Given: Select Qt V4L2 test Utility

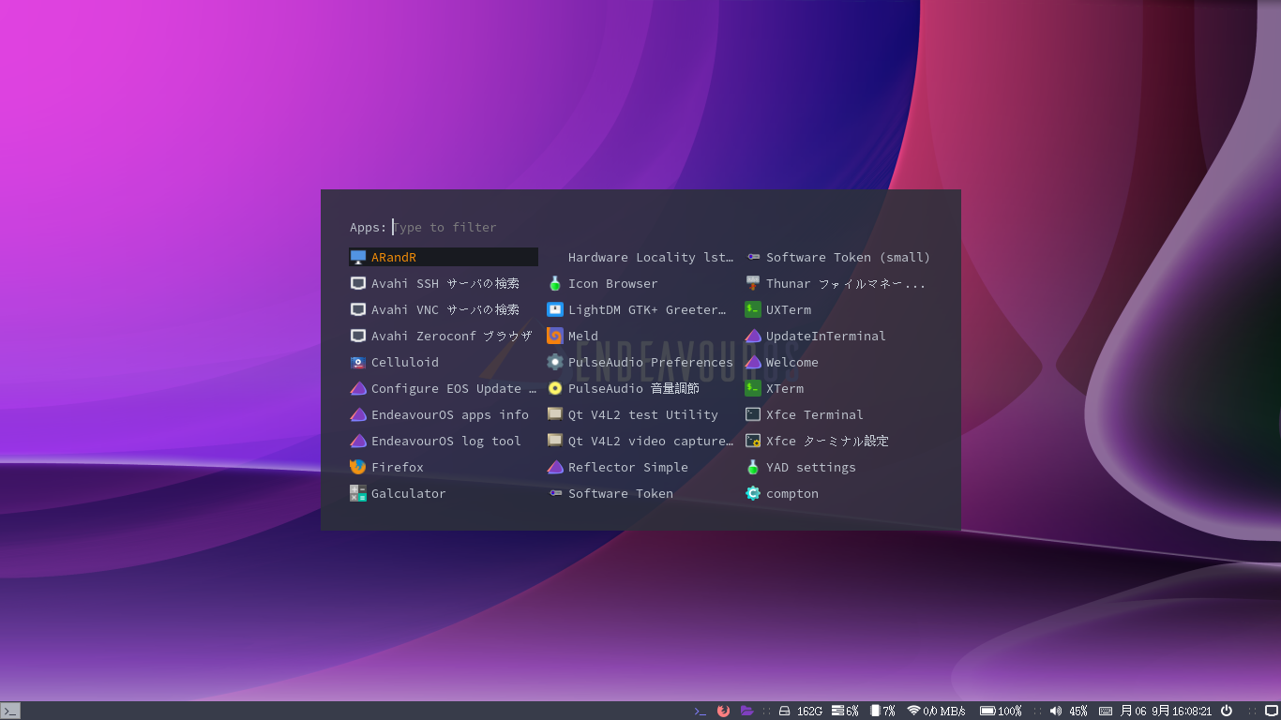Looking at the screenshot, I should [x=641, y=414].
